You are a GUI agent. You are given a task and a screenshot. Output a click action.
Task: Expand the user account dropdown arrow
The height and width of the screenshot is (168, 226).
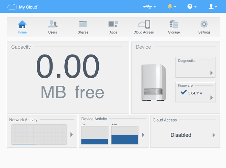(x=216, y=7)
